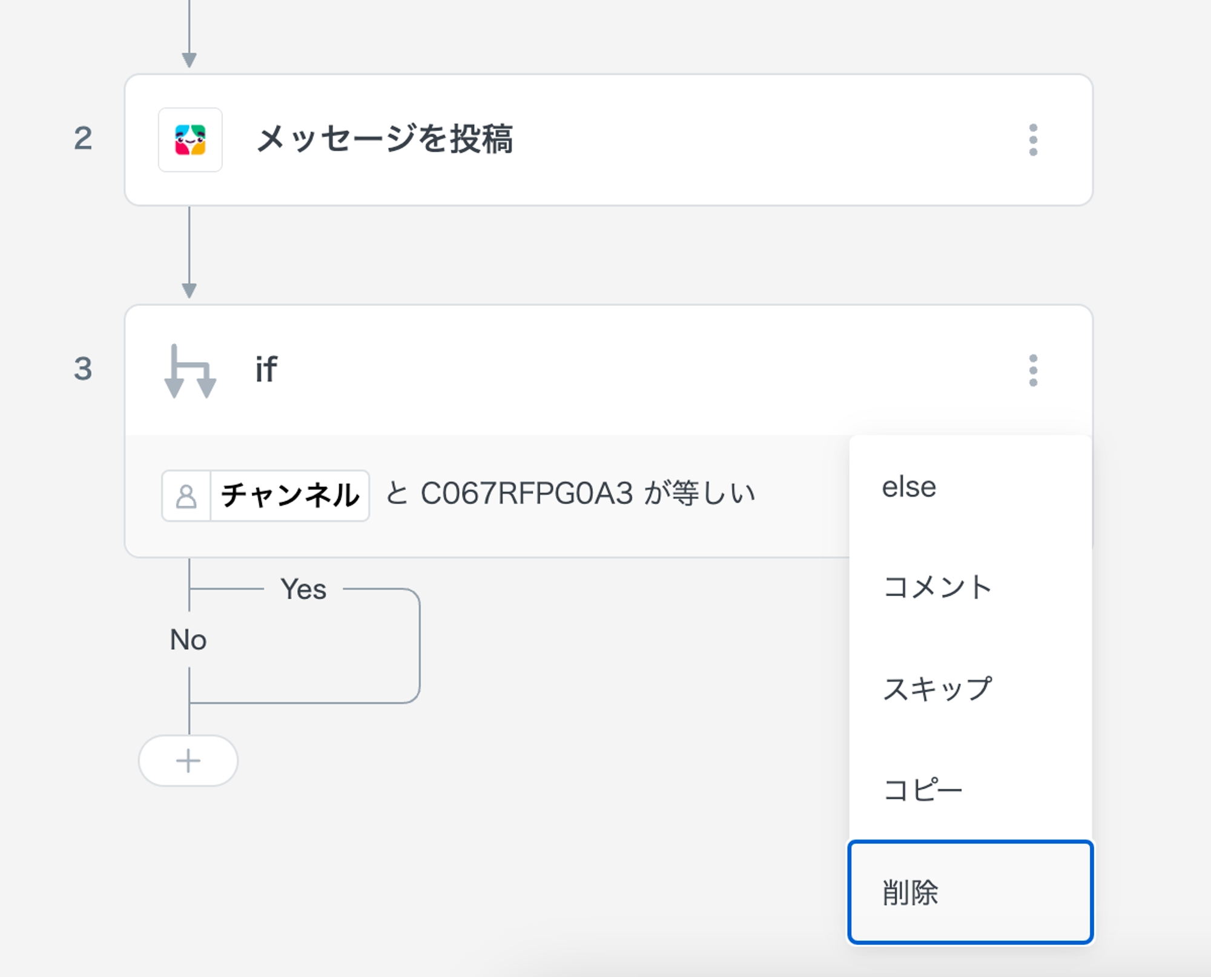Click the No branch label

(x=188, y=640)
